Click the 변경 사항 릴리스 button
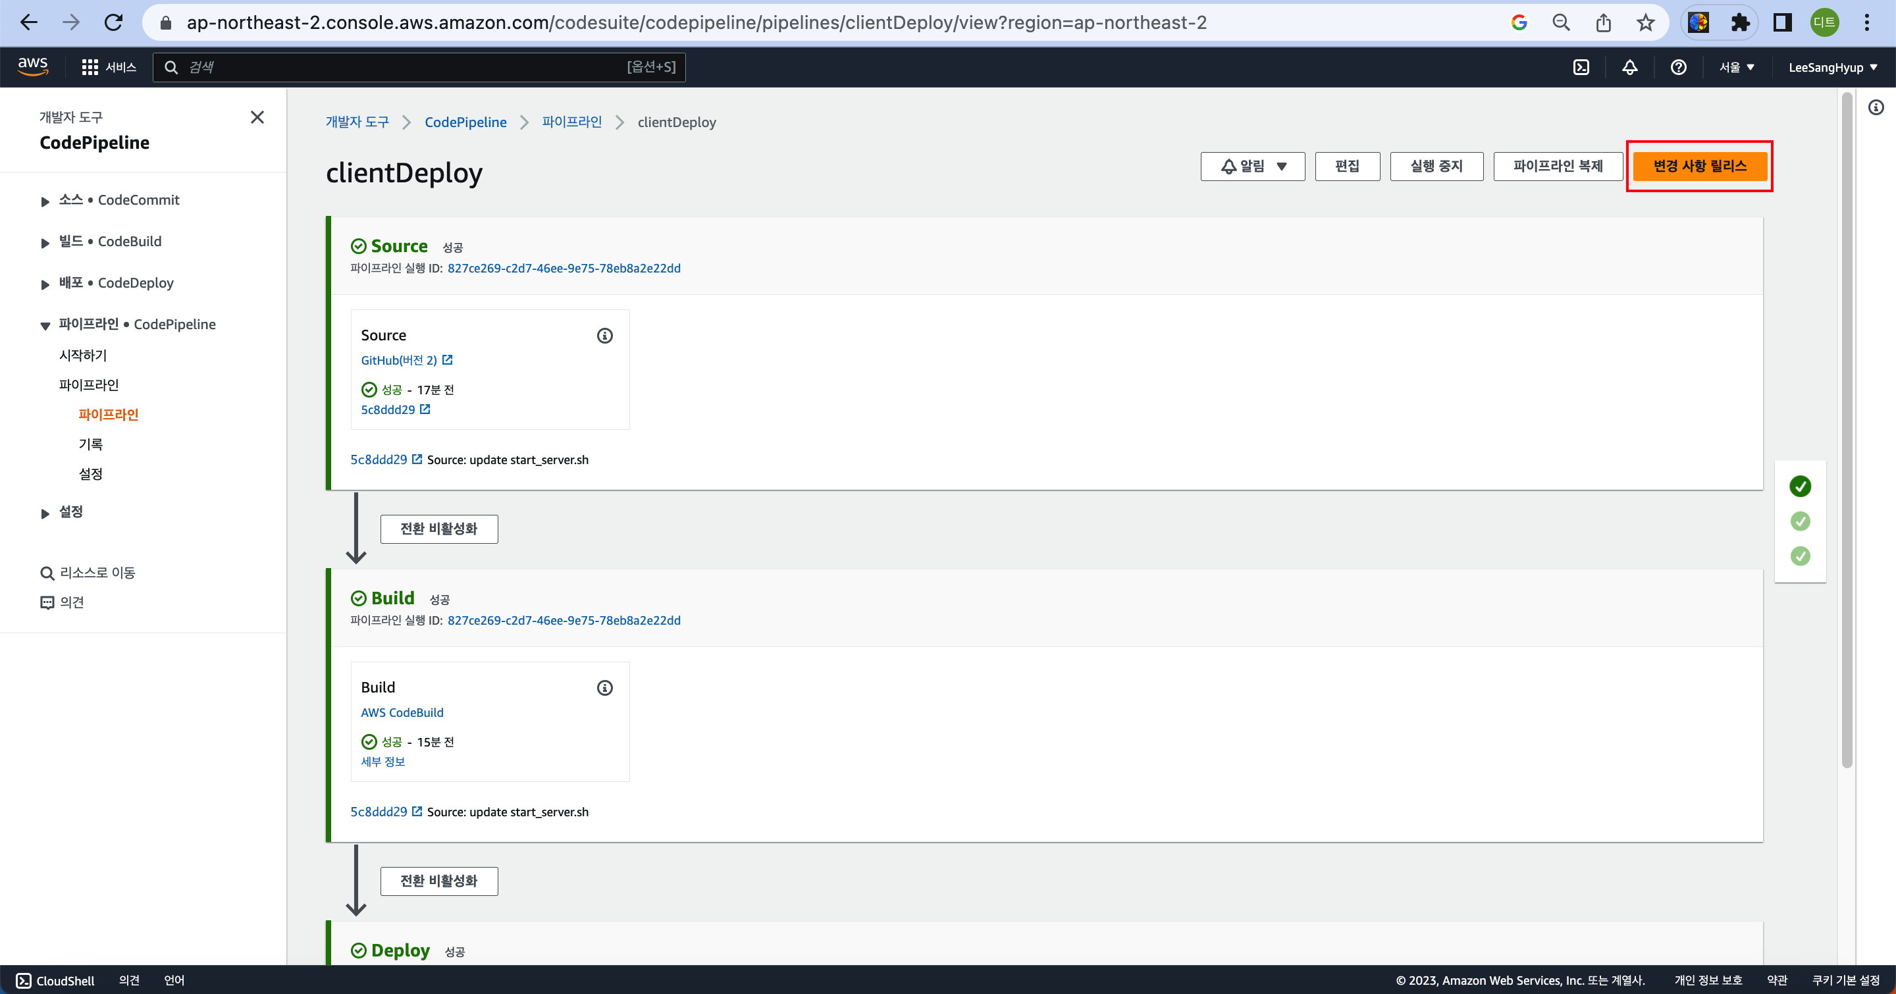Screen dimensions: 1896x994 pyautogui.click(x=1698, y=167)
